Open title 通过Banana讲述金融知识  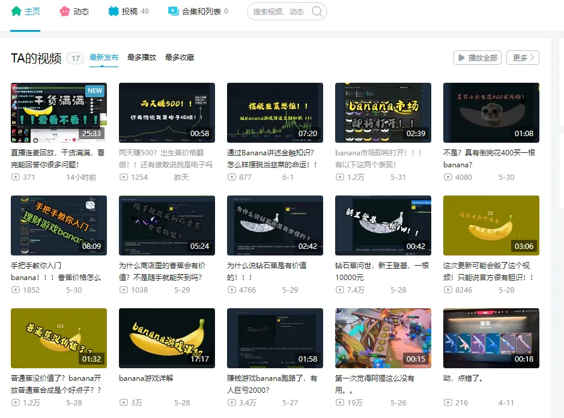click(x=272, y=159)
